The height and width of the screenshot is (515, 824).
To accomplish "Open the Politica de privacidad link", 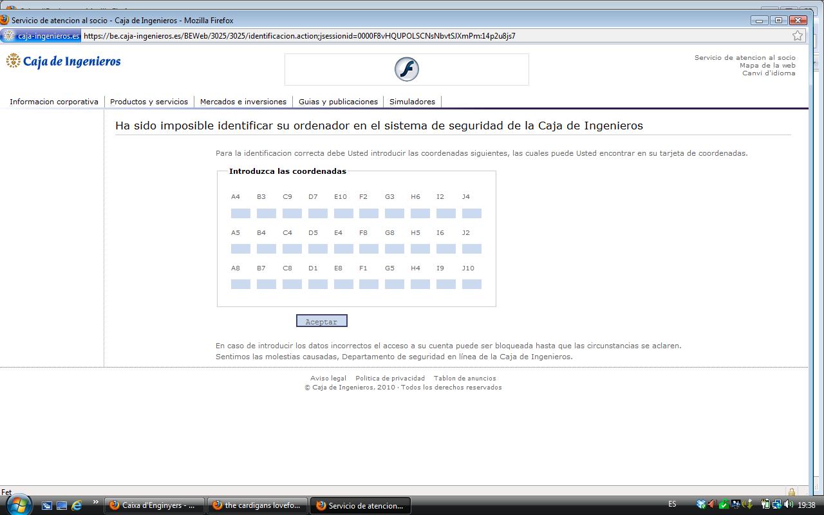I will coord(390,379).
